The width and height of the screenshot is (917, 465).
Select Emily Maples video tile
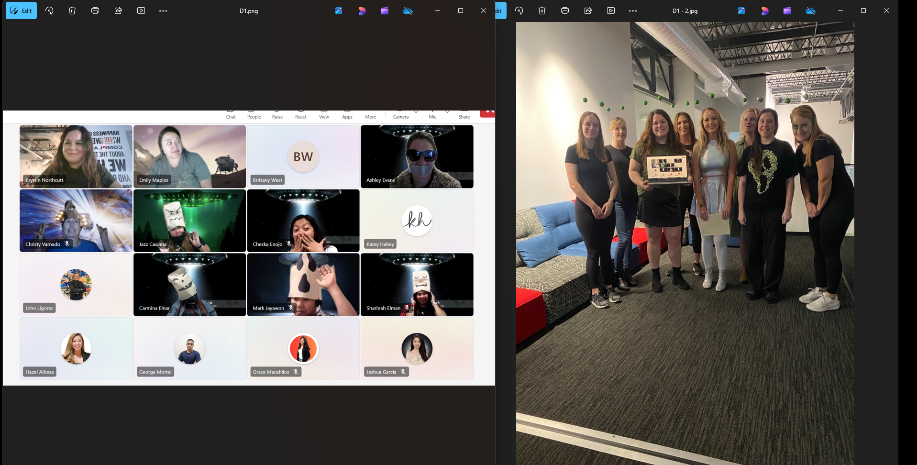190,156
